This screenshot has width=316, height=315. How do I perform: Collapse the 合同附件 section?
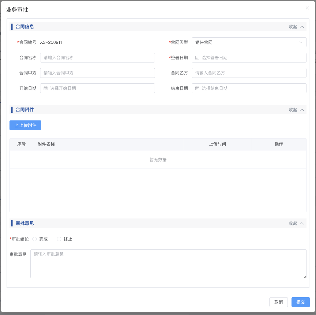[x=296, y=110]
